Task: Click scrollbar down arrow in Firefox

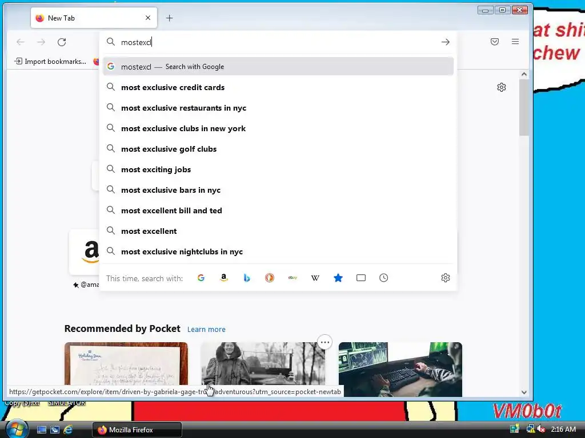Action: click(524, 392)
